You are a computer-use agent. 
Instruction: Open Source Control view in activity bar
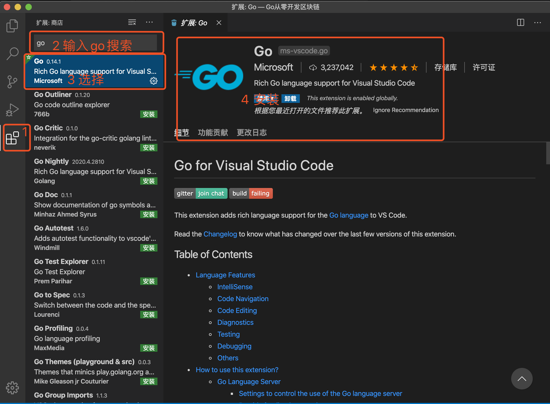(x=12, y=82)
